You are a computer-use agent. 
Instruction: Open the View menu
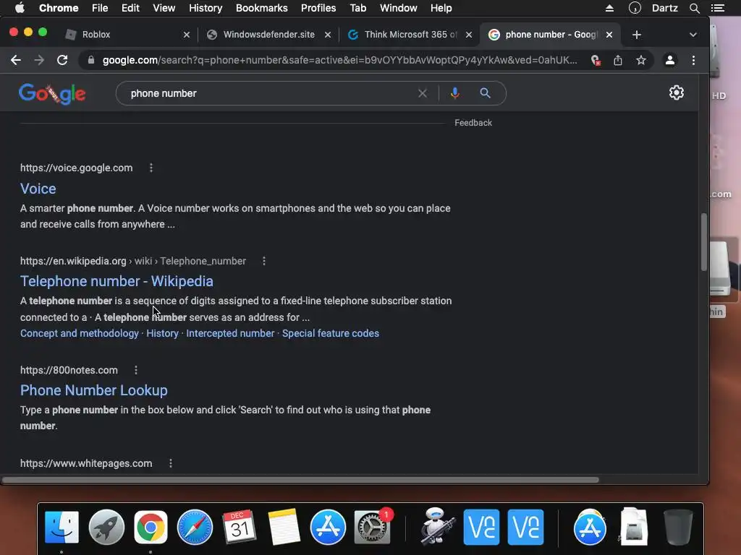[164, 8]
